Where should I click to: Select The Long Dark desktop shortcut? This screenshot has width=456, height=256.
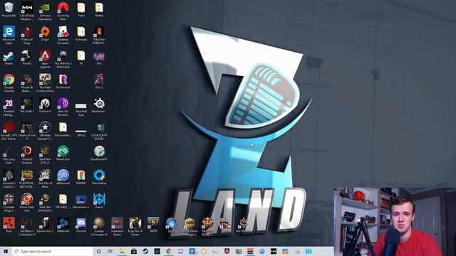[9, 155]
